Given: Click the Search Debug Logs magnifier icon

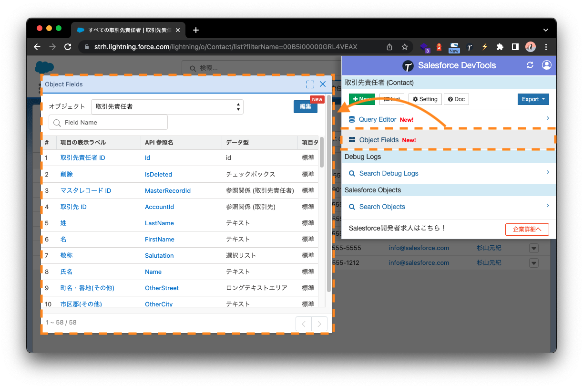Looking at the screenshot, I should coord(352,173).
